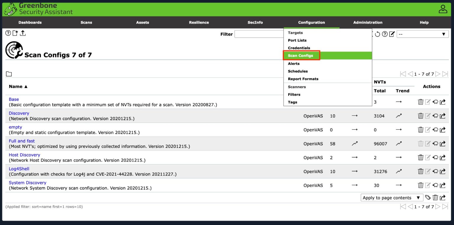Open the Assets menu
Image resolution: width=454 pixels, height=225 pixels.
142,22
